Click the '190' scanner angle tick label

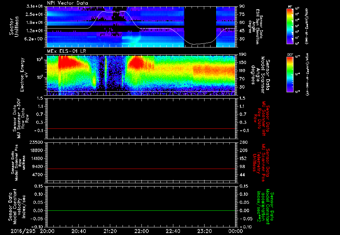[x=243, y=54]
